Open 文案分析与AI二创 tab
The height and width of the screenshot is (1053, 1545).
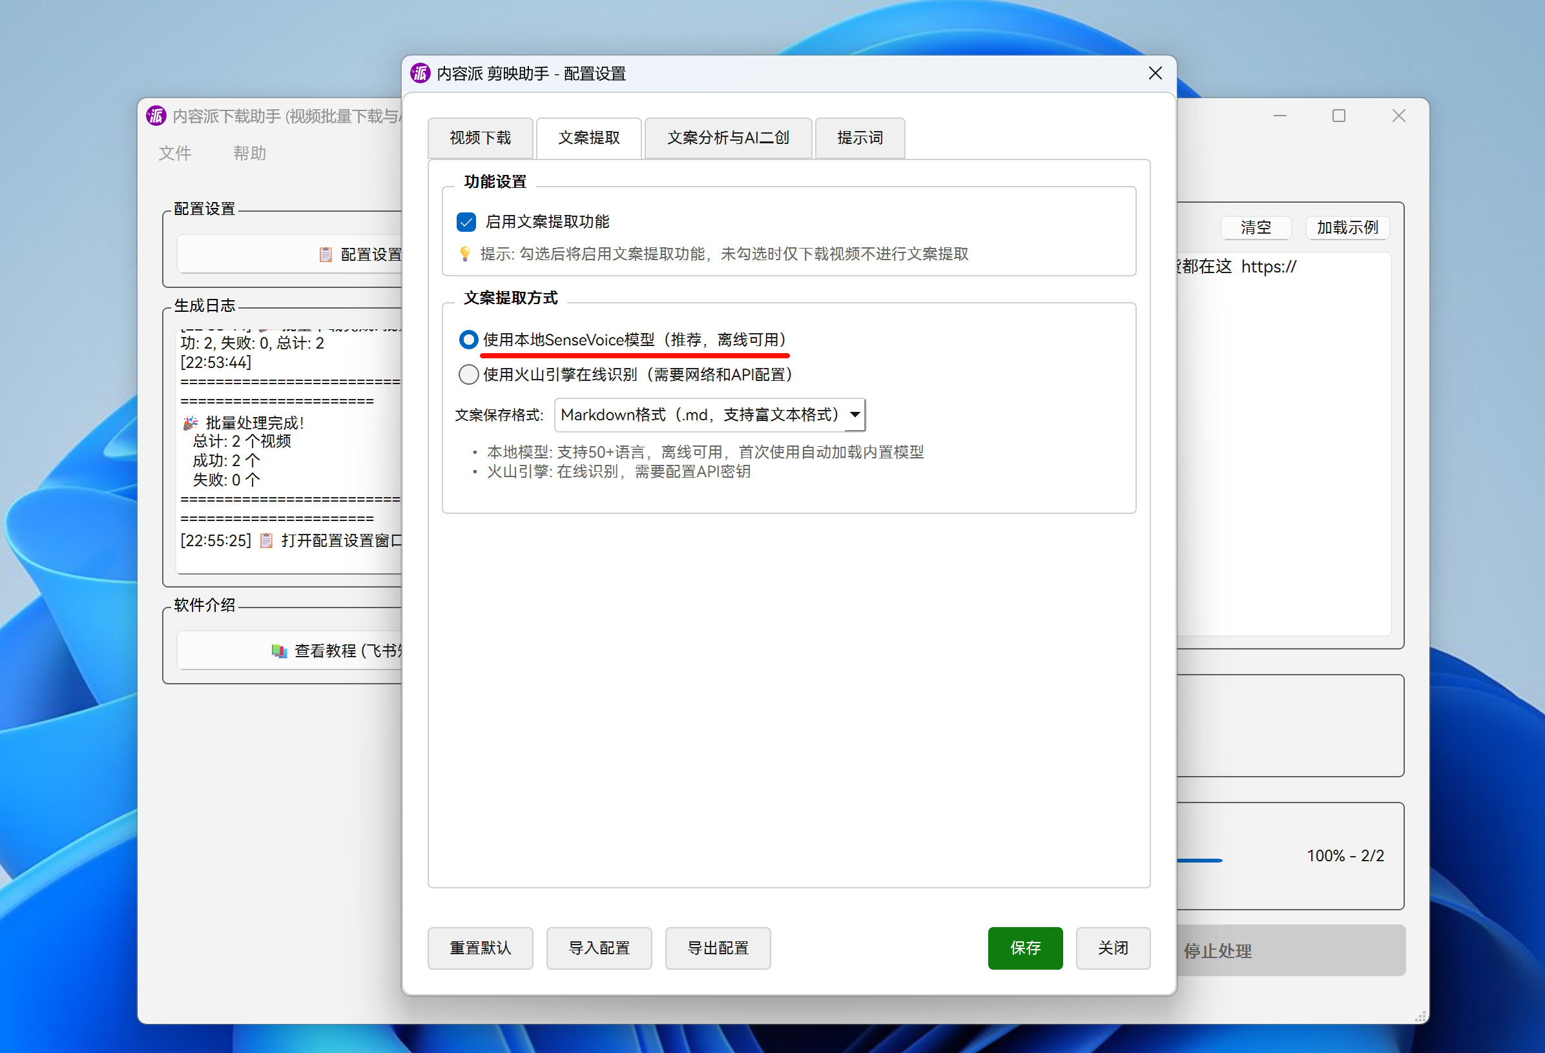tap(728, 138)
